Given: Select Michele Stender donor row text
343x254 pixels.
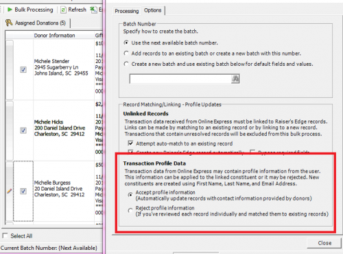Looking at the screenshot, I should click(x=61, y=67).
